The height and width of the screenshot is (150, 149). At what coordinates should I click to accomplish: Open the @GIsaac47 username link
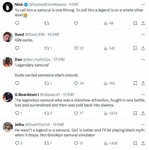coord(50,95)
